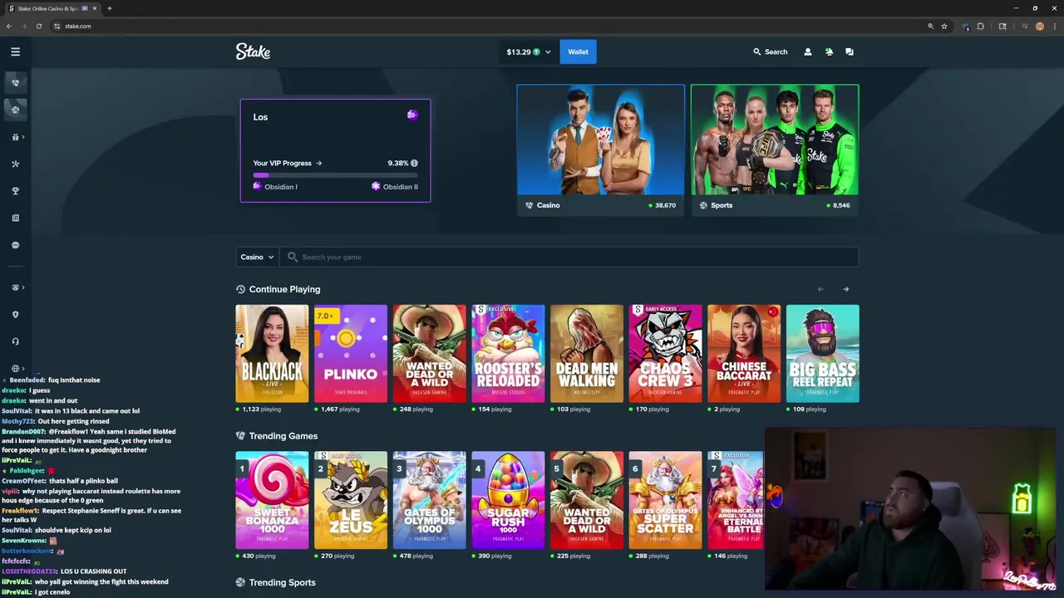Bookmark page with the star icon

coord(943,26)
